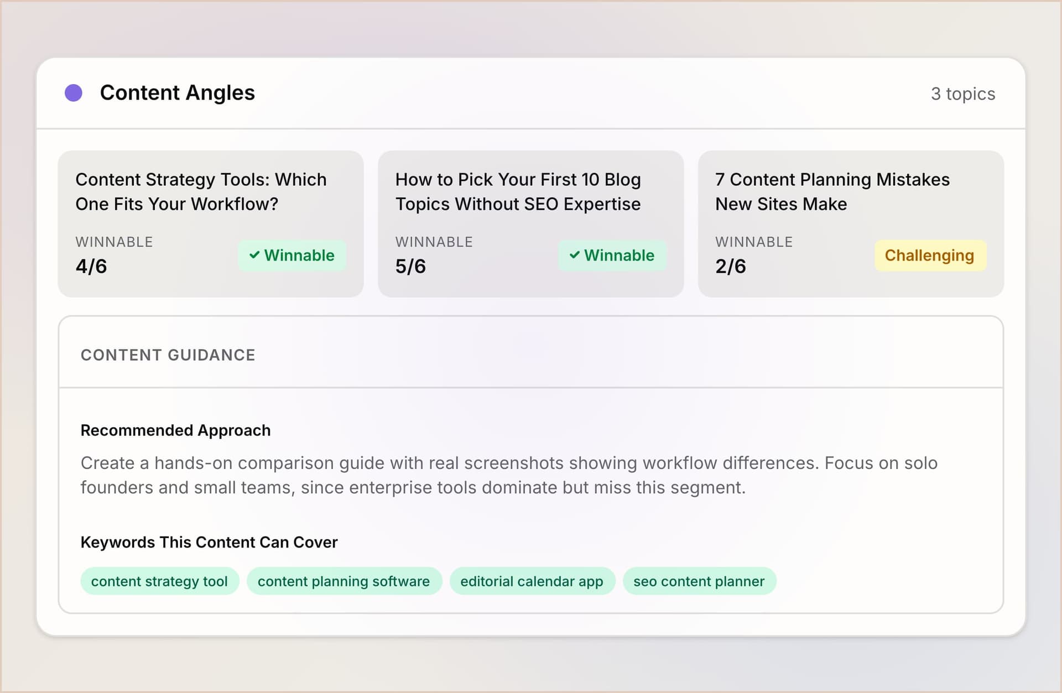Viewport: 1062px width, 693px height.
Task: Click the 'seo content planner' keyword link
Action: (699, 581)
